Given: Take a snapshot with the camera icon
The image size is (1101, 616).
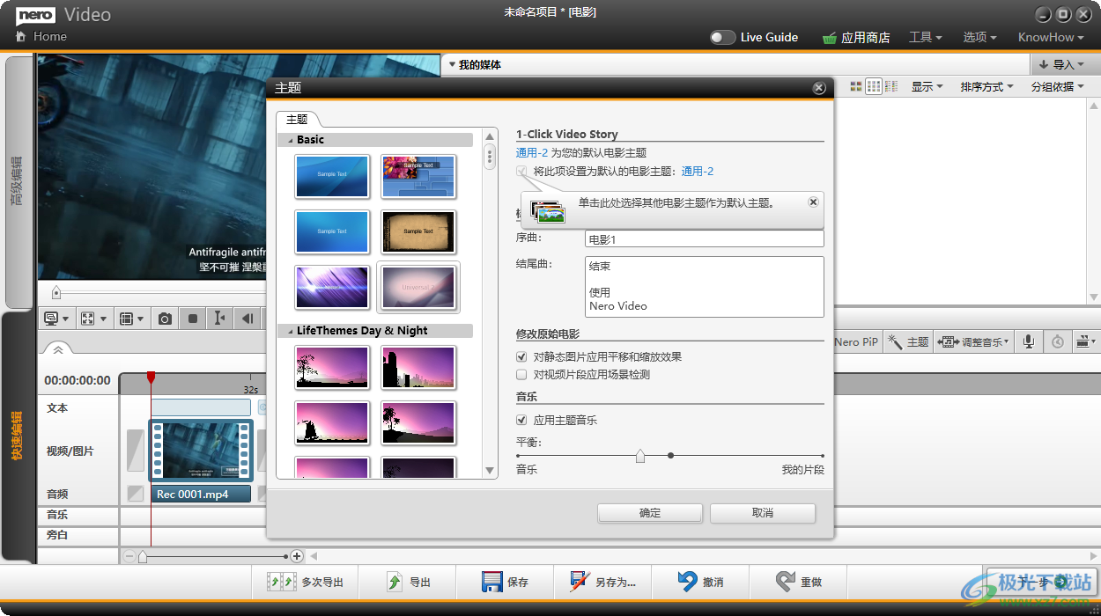Looking at the screenshot, I should (x=165, y=319).
